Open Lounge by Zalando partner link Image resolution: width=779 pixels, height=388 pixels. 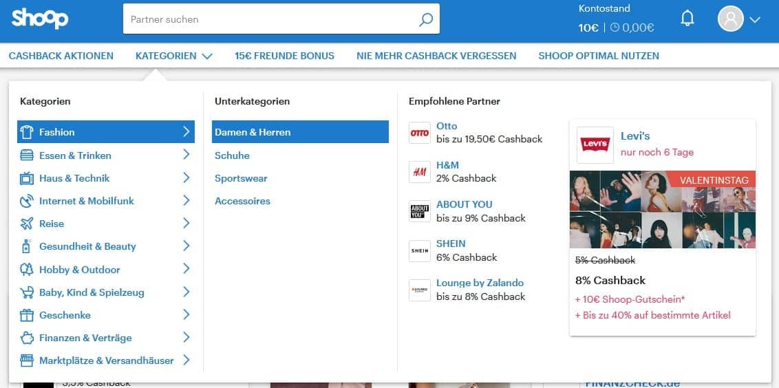click(480, 283)
